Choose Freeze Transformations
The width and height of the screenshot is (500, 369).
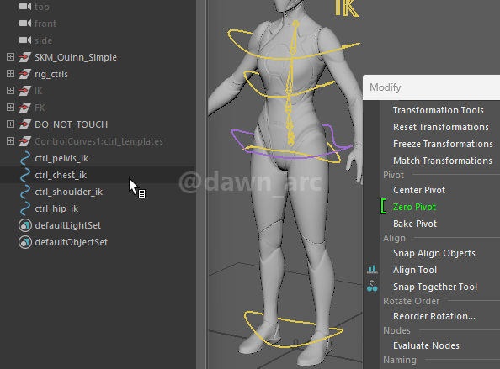click(443, 144)
